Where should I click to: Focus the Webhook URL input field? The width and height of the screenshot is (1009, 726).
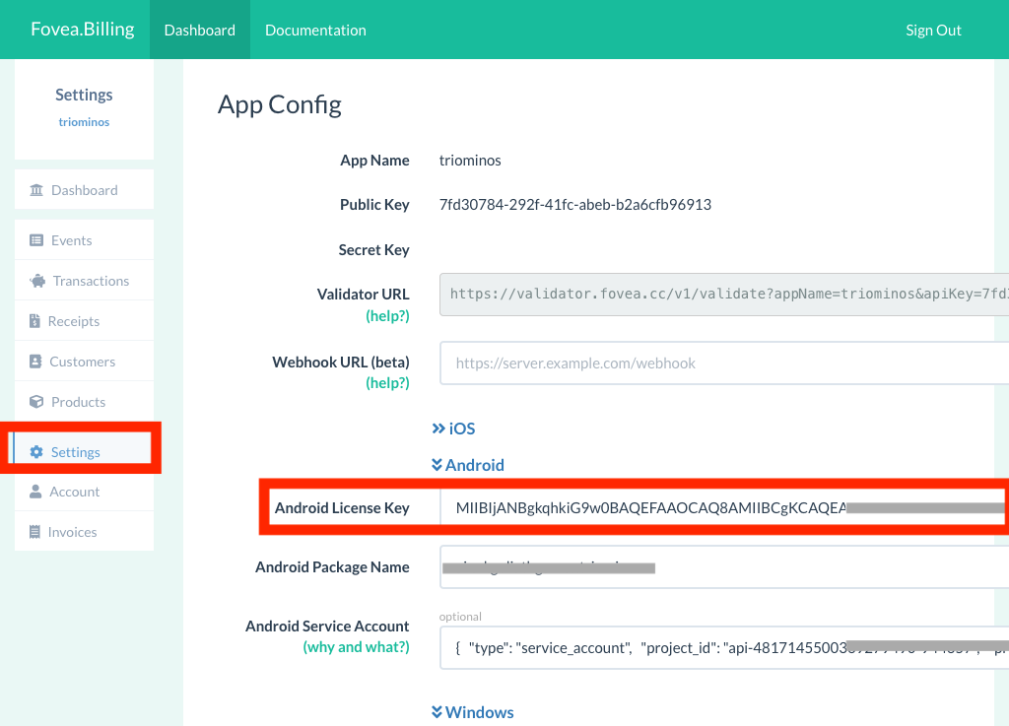click(724, 363)
